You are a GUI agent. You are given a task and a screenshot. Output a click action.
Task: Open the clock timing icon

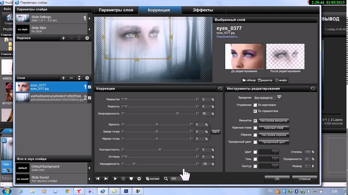coord(123,179)
